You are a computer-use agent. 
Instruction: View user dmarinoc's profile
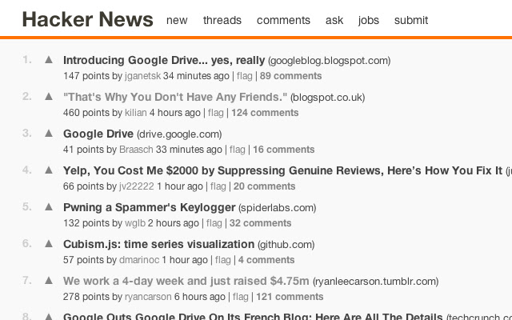coord(139,260)
